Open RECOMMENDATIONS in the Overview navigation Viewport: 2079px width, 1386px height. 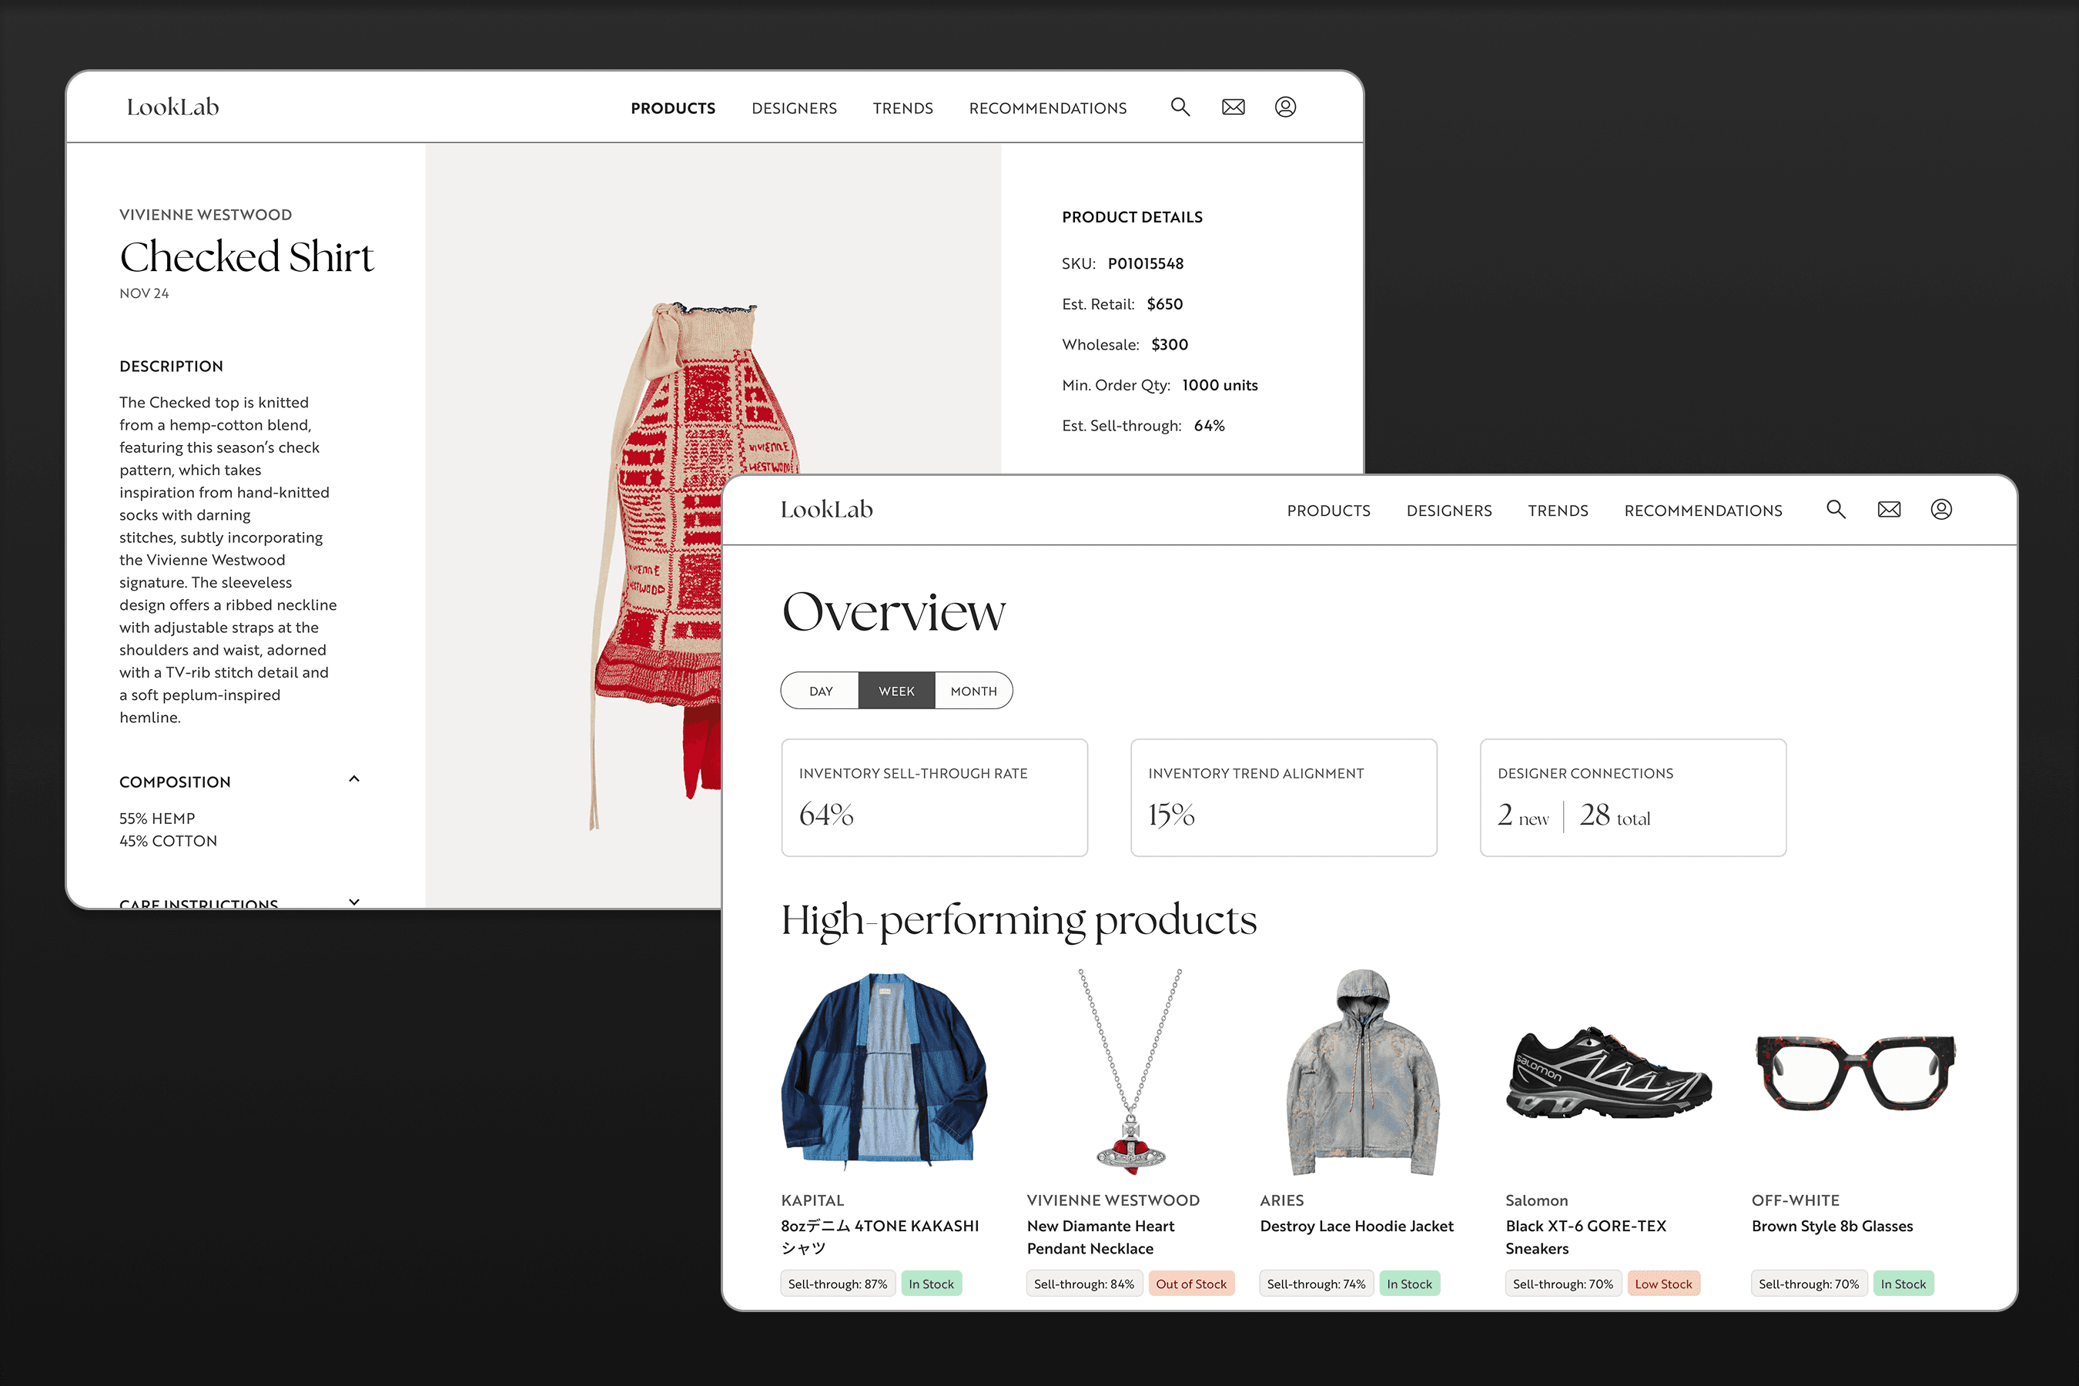pyautogui.click(x=1702, y=511)
